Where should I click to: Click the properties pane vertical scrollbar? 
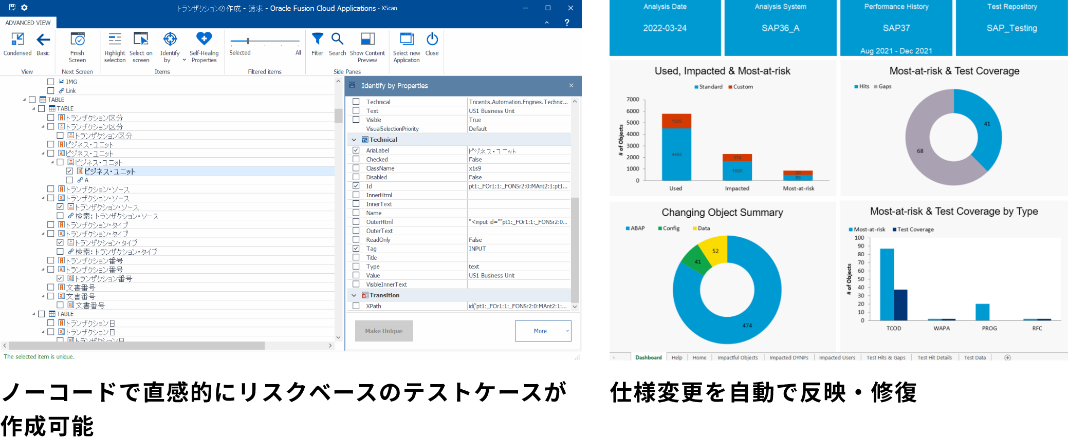point(575,251)
